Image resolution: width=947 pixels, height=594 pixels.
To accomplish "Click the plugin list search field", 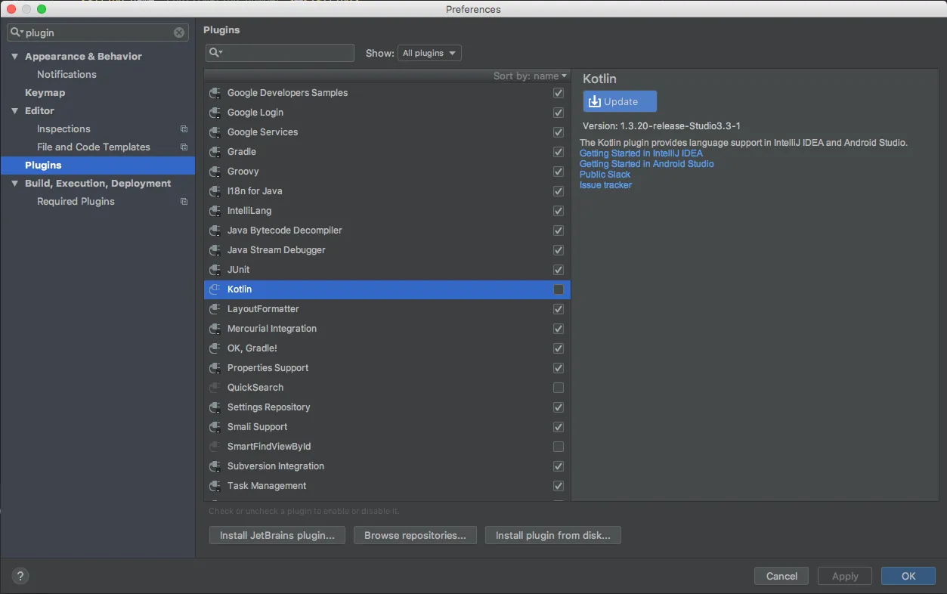I will coord(287,53).
